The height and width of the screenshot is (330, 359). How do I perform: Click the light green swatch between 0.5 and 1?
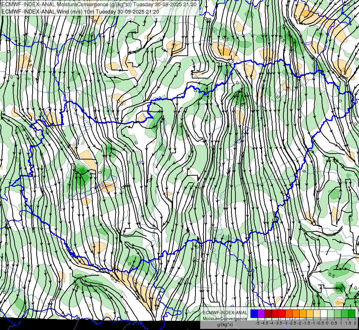coord(338,314)
